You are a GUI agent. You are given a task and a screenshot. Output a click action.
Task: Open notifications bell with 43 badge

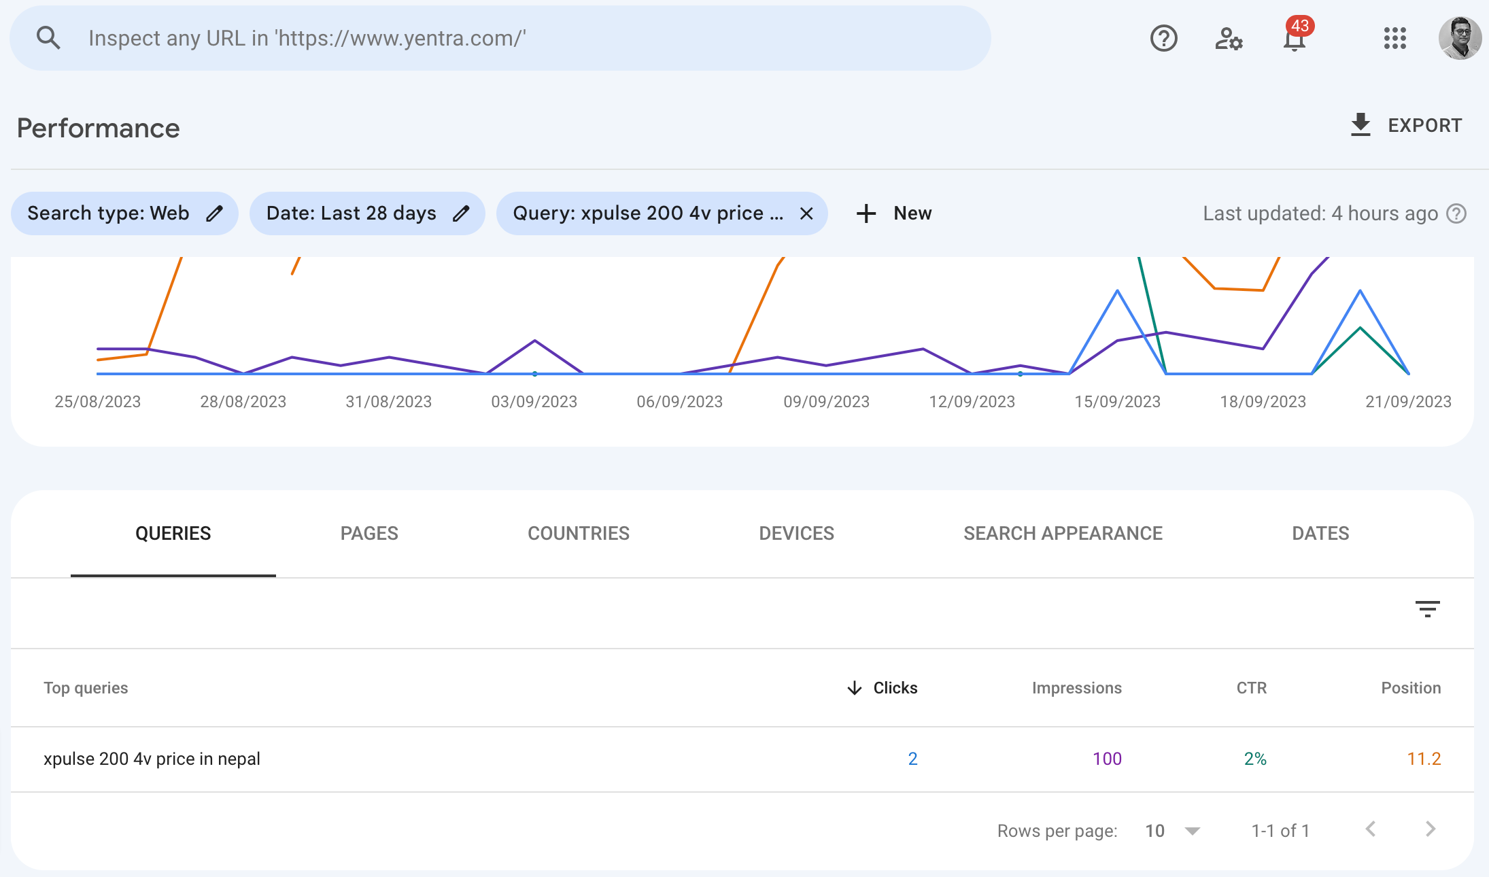(x=1294, y=38)
